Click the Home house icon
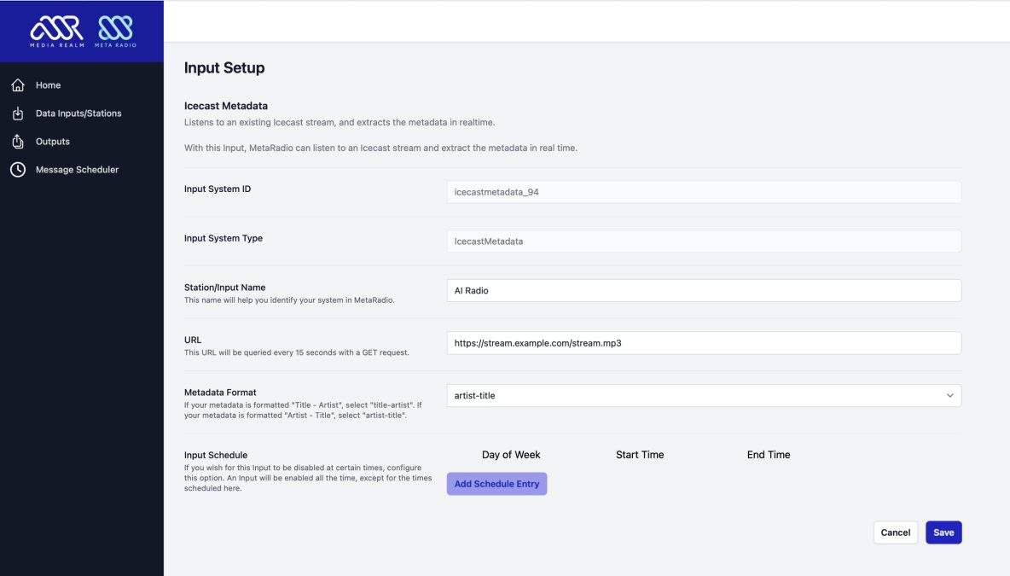This screenshot has height=576, width=1010. tap(18, 85)
